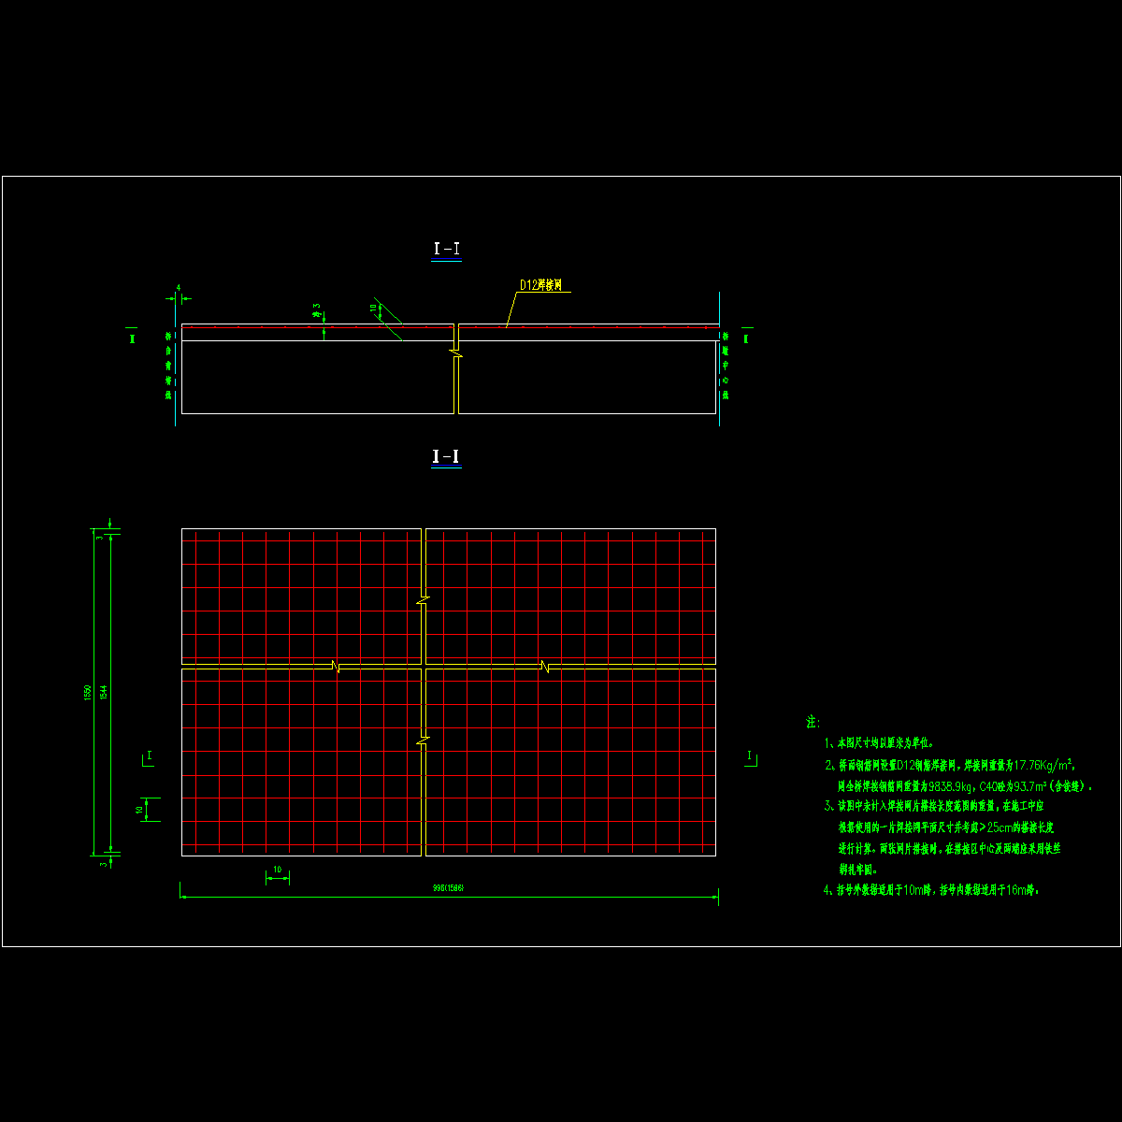Select note 1 about centimeter units
The width and height of the screenshot is (1122, 1122).
point(878,743)
